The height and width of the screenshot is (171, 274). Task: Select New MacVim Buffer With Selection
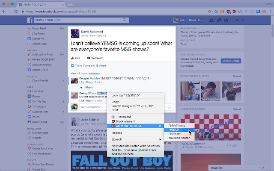pyautogui.click(x=135, y=146)
